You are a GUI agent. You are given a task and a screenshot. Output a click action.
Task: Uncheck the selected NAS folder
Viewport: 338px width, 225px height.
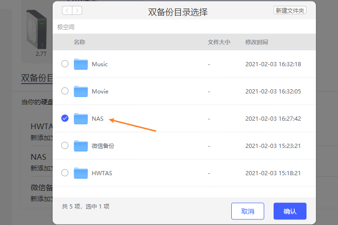point(65,118)
